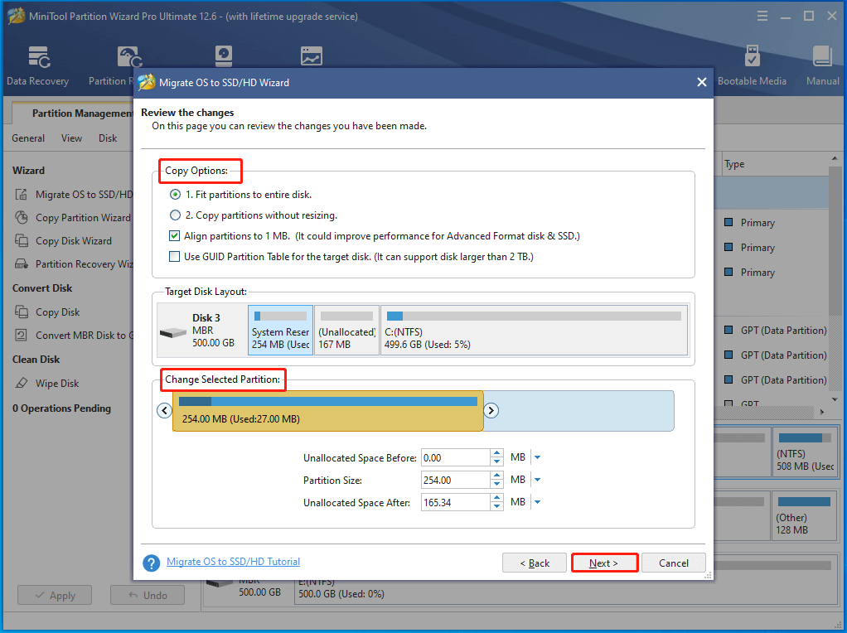
Task: Choose Copy partitions without resizing
Action: pyautogui.click(x=174, y=214)
